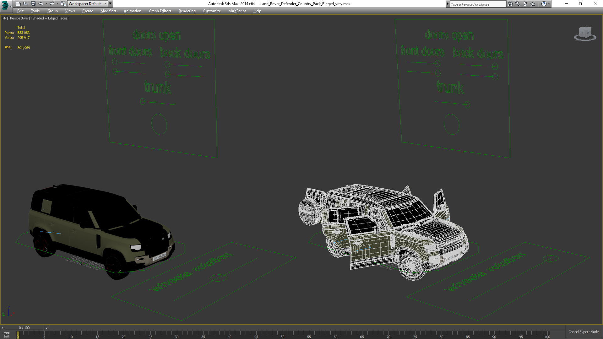Click the Undo arrow icon
Screen dimensions: 603x339
(x=41, y=4)
